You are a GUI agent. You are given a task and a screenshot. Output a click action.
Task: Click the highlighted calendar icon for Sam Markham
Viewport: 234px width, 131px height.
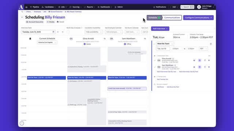pos(200,67)
